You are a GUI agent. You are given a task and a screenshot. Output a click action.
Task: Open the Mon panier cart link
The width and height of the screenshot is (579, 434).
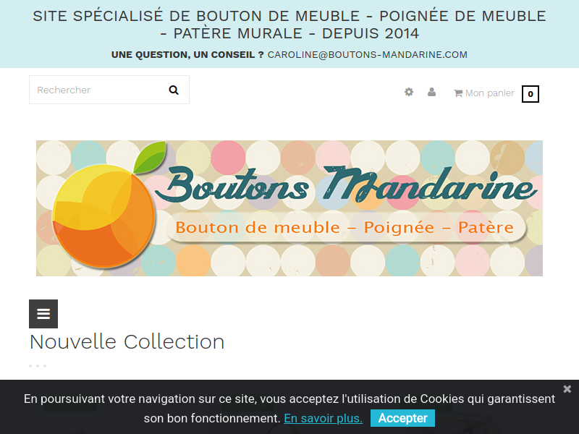point(490,93)
